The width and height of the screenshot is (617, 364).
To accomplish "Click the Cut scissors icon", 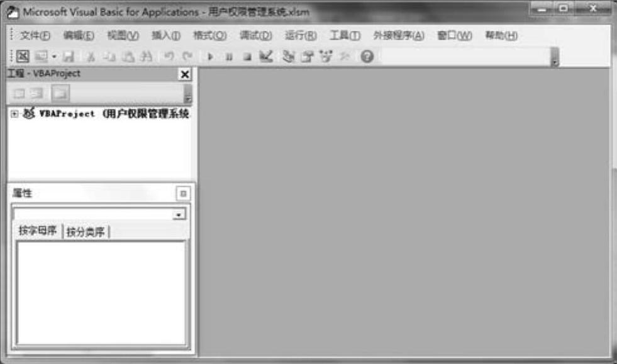I will (x=91, y=57).
